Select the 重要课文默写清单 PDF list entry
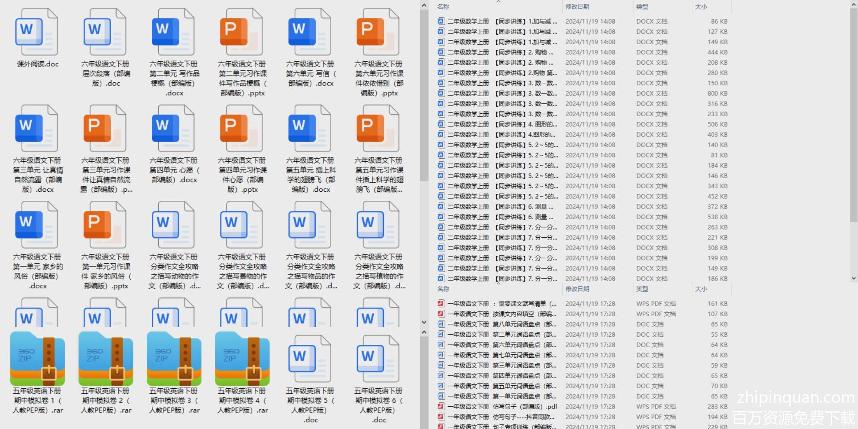 (x=502, y=303)
